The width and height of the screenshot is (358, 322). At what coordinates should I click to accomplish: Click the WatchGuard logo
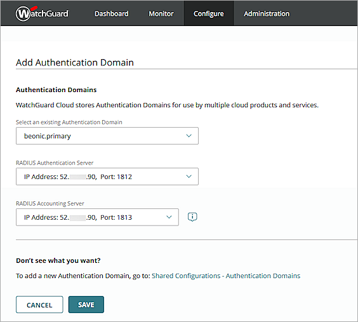43,13
